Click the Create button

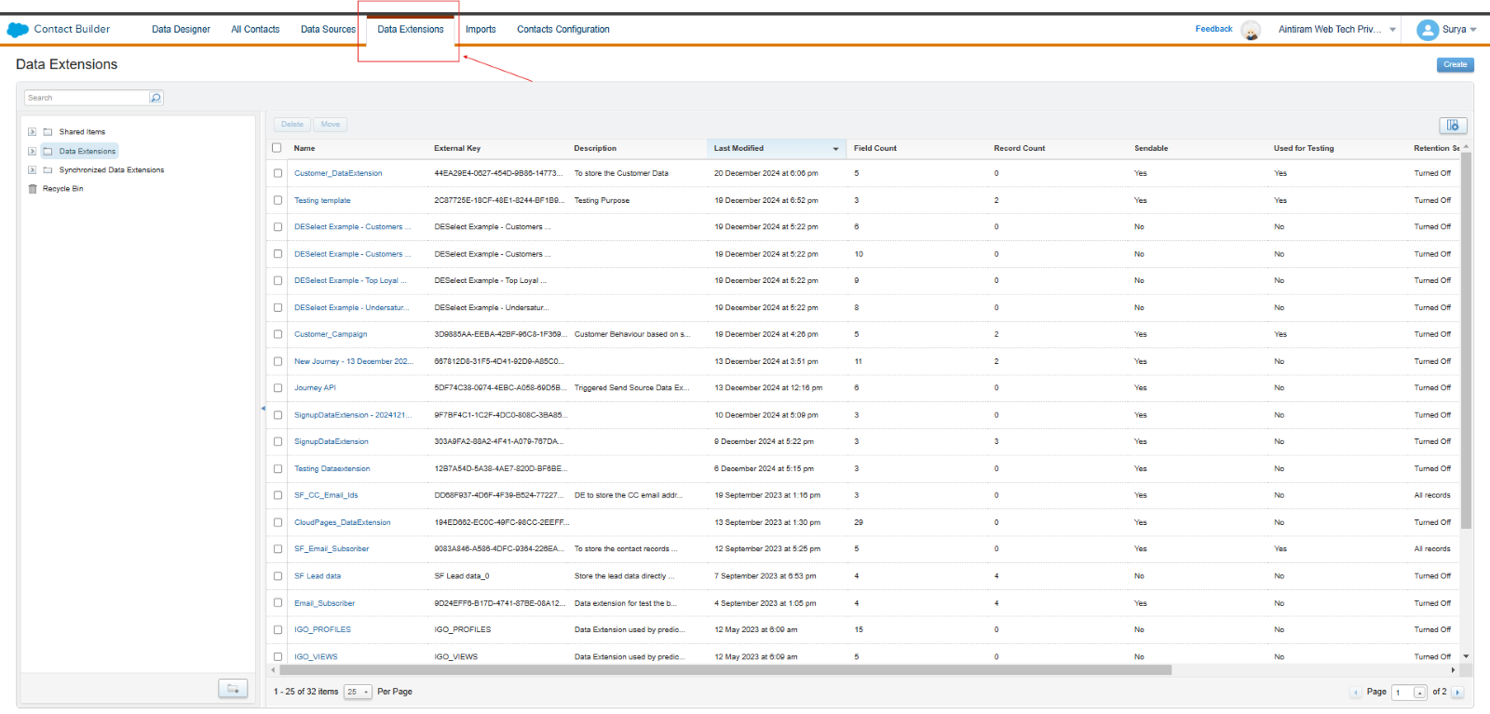coord(1455,65)
